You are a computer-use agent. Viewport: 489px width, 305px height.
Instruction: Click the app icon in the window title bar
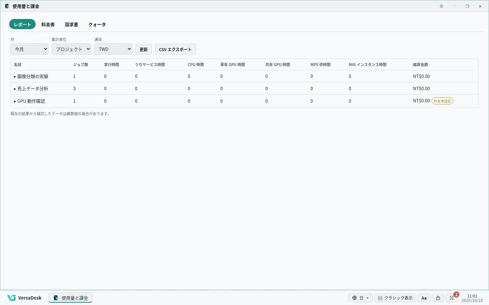(7, 6)
